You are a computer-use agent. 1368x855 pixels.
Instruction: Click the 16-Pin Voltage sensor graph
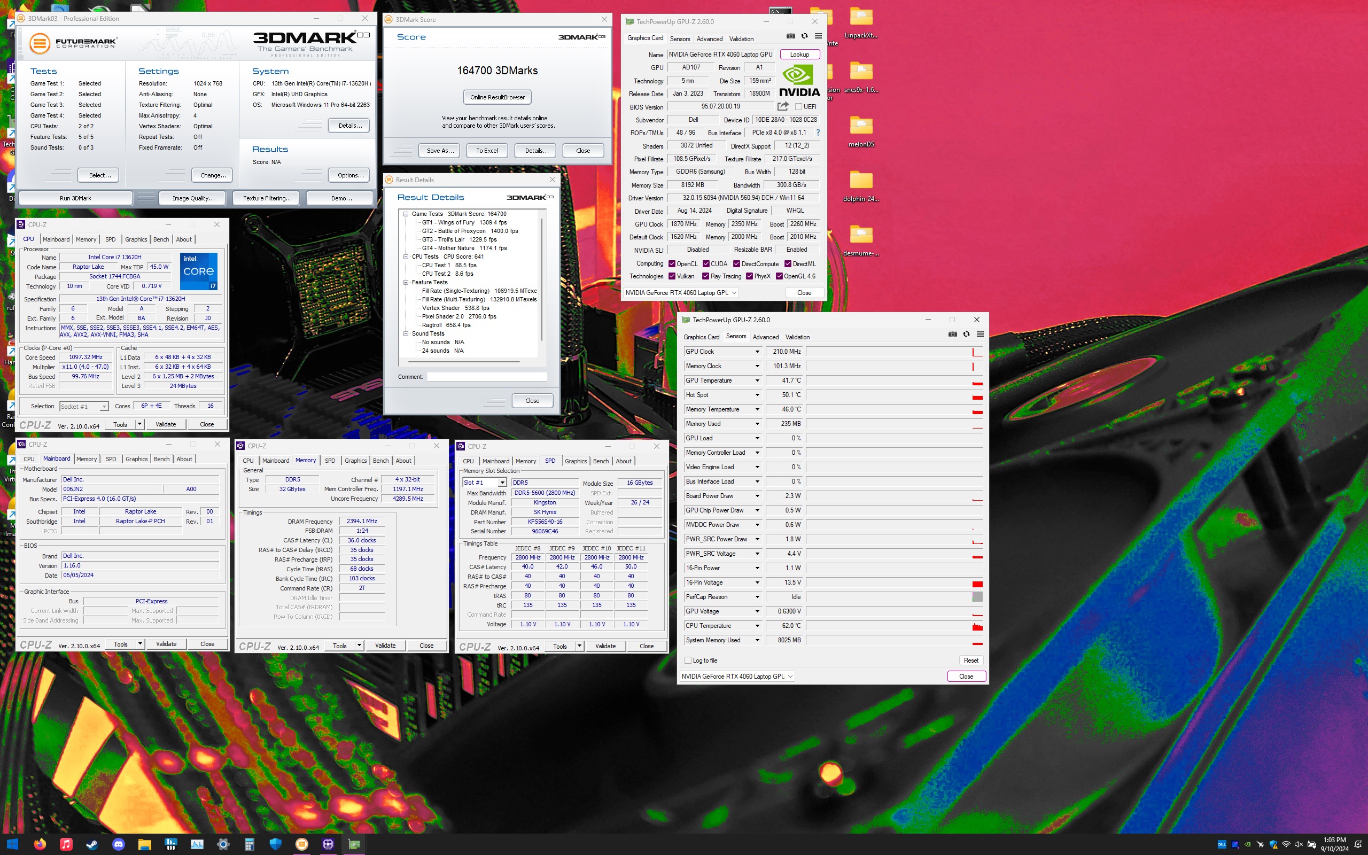tap(893, 582)
